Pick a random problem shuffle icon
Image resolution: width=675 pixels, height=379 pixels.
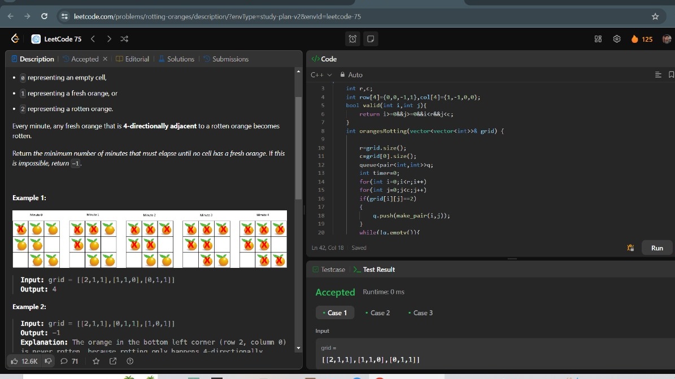[x=124, y=39]
